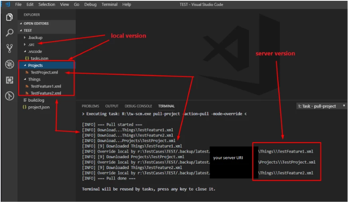This screenshot has height=202, width=348.
Task: Click the VS Code logo in title bar
Action: [x=8, y=4]
